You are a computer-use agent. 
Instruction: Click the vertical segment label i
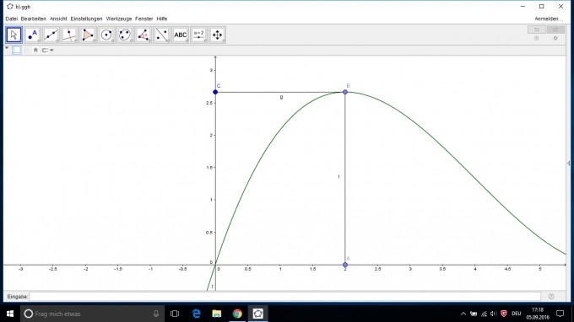[x=338, y=176]
